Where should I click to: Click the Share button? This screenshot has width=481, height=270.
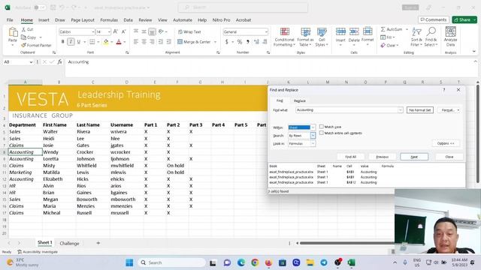[x=464, y=19]
